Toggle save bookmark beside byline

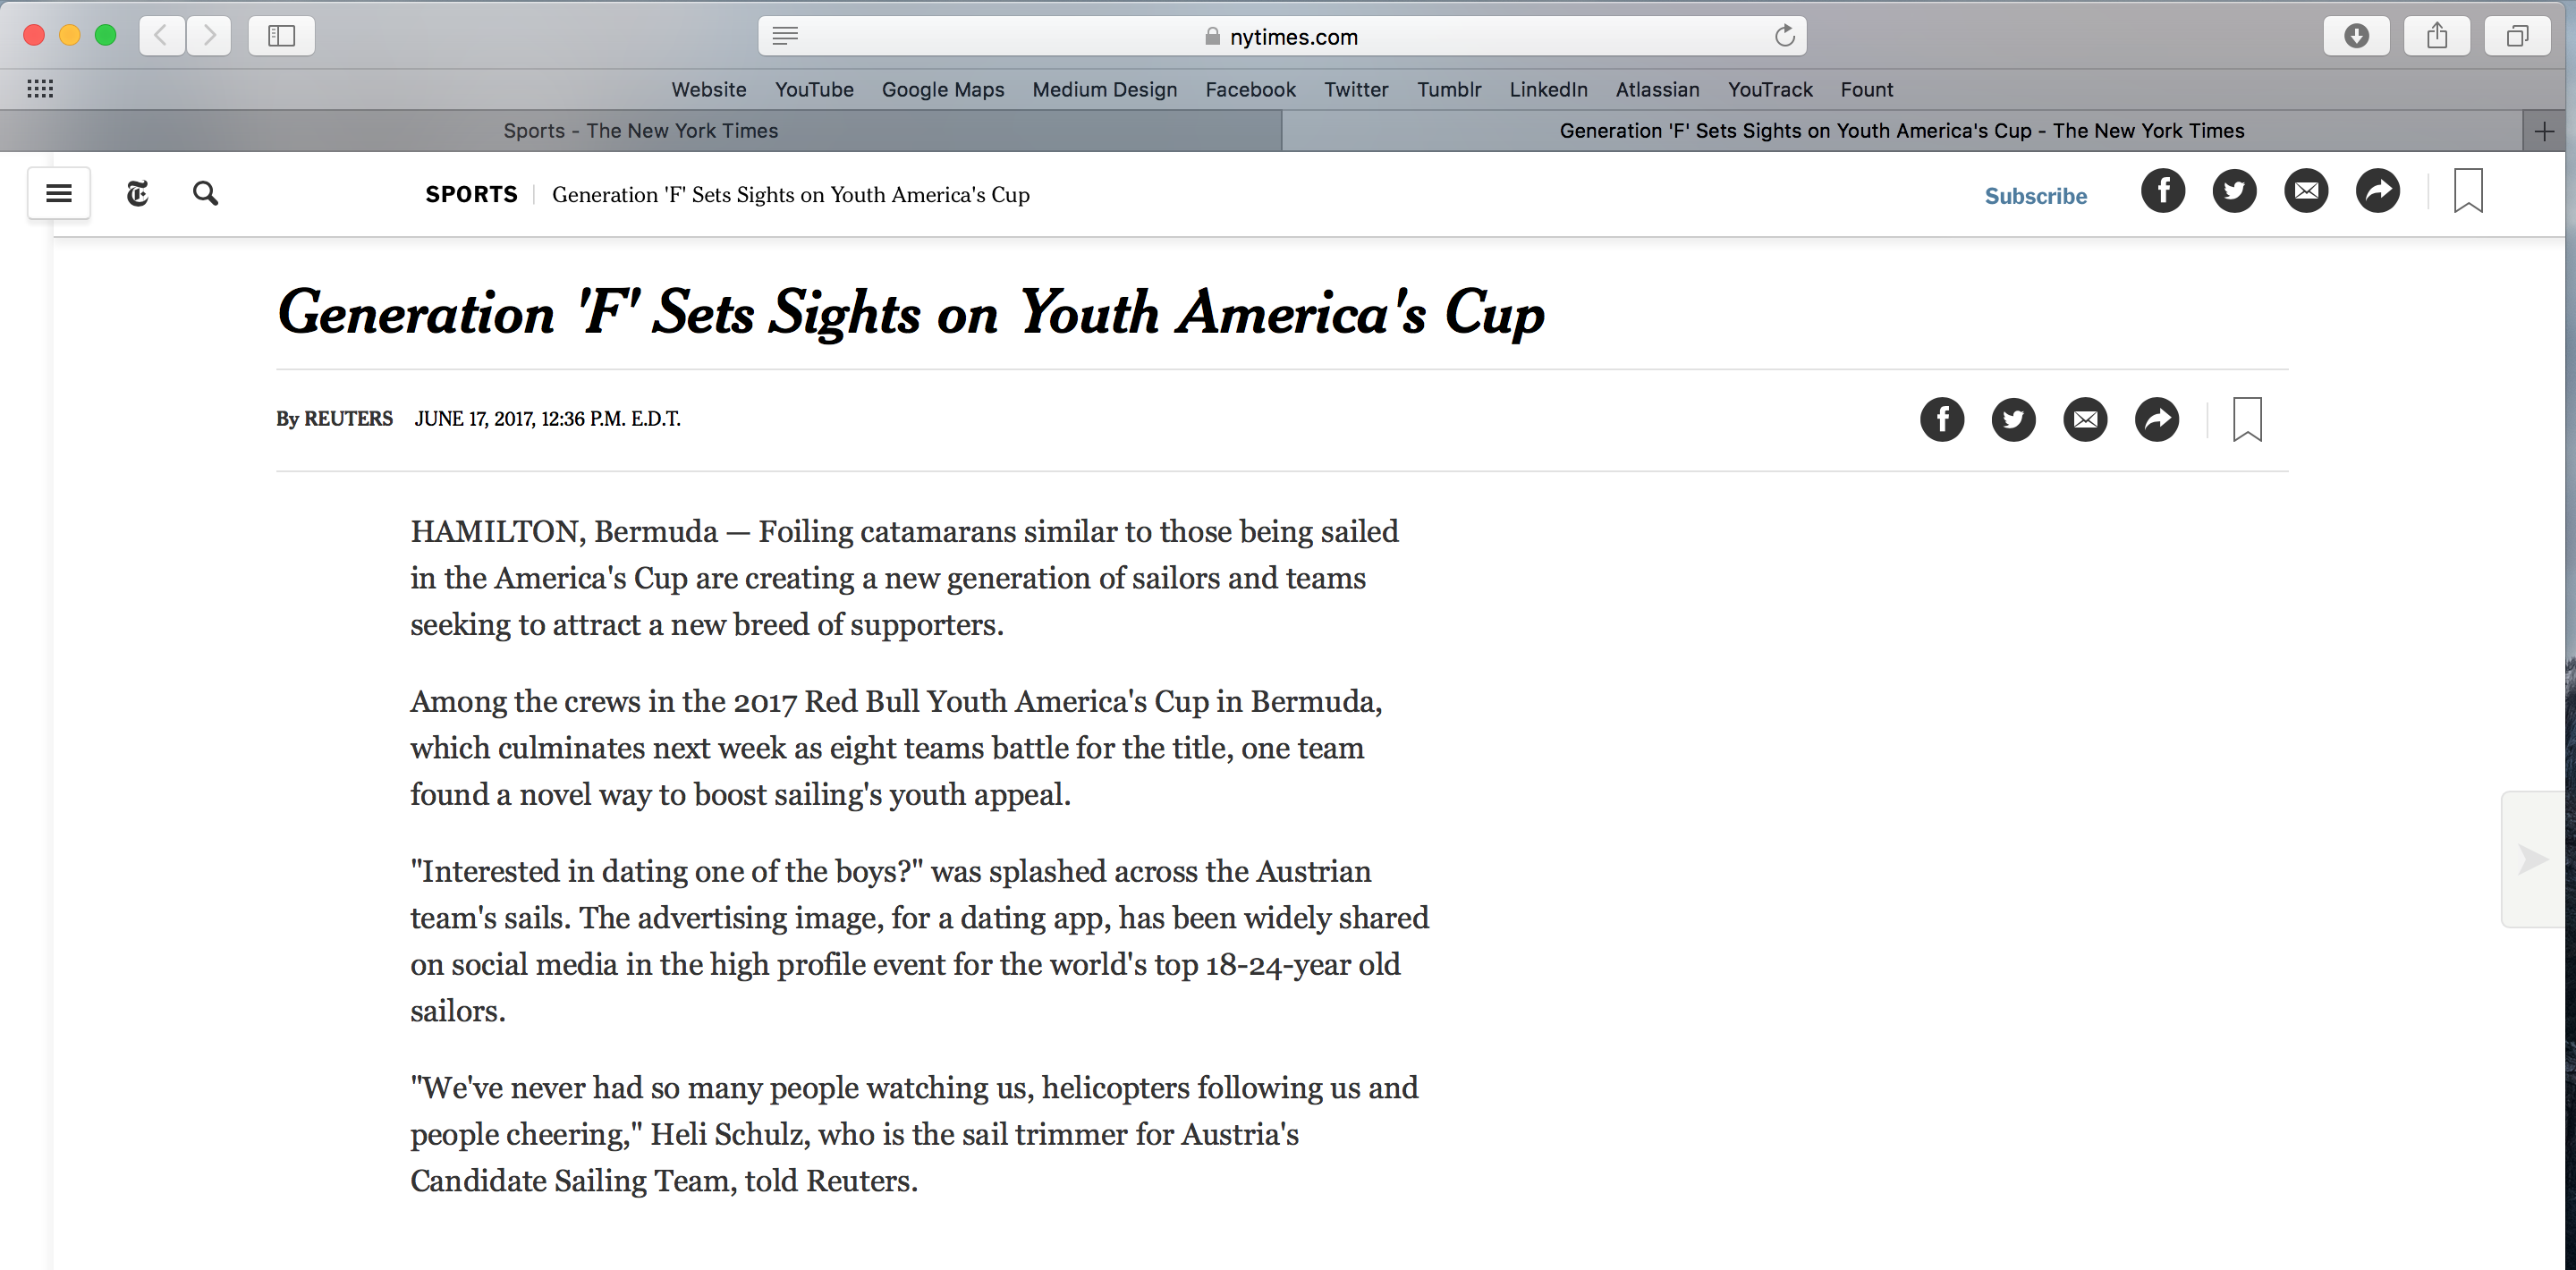2247,419
